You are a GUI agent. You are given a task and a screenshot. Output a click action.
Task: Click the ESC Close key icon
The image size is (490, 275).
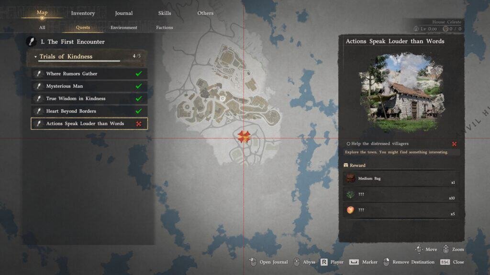(x=445, y=262)
